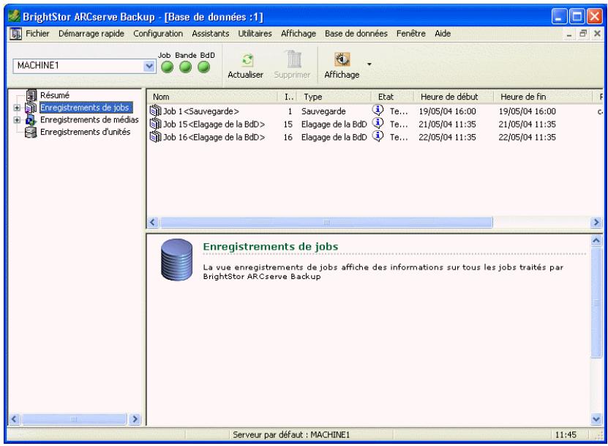Sort by the Heure de début column

coord(454,97)
